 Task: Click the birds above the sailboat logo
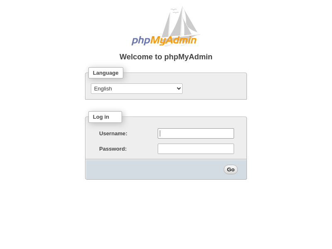(174, 10)
